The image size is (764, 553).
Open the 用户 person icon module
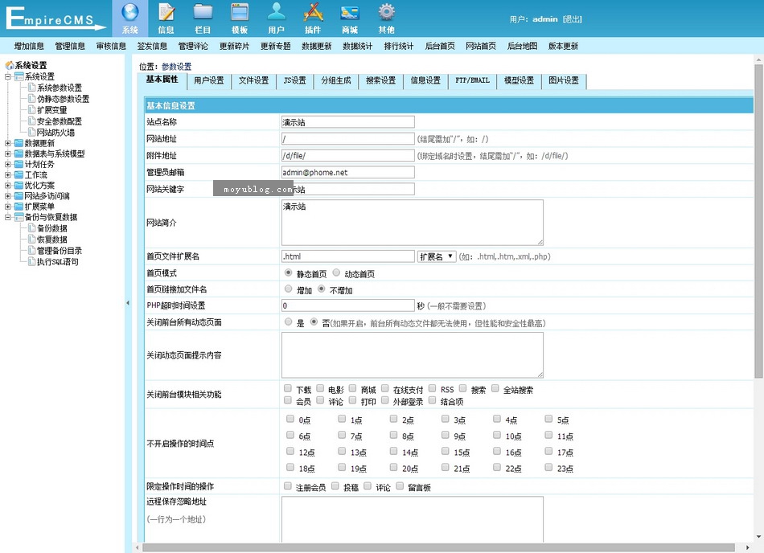276,18
